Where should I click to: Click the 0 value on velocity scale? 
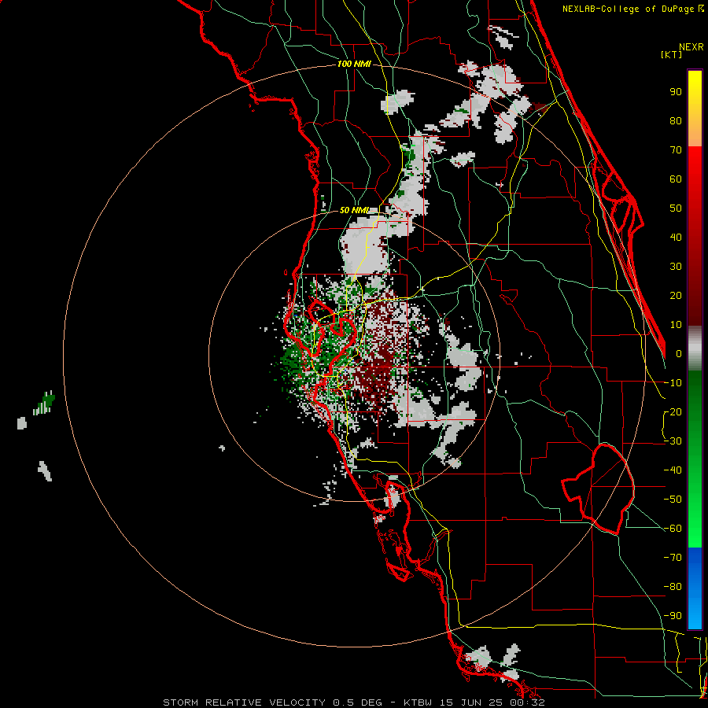679,353
